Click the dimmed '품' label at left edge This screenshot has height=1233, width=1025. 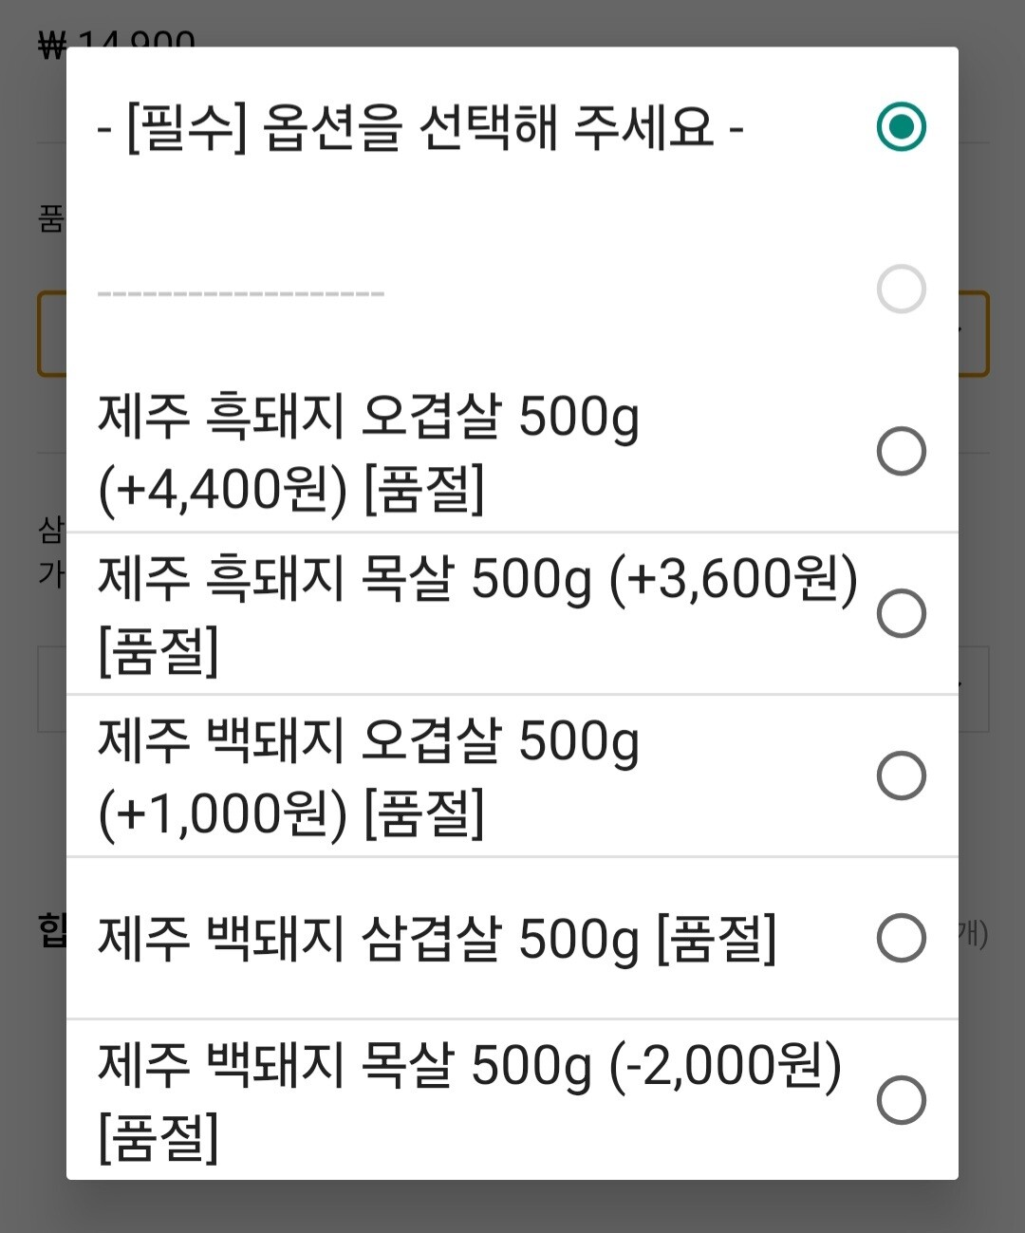click(x=50, y=219)
